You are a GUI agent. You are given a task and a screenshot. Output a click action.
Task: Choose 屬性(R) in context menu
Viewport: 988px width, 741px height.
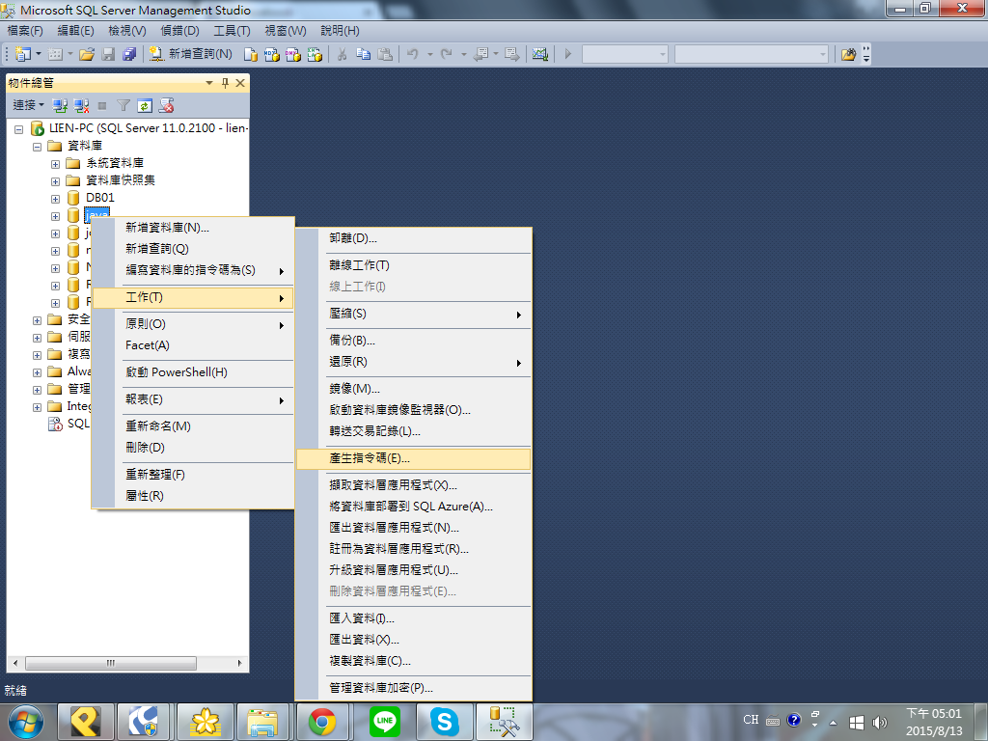pos(193,496)
